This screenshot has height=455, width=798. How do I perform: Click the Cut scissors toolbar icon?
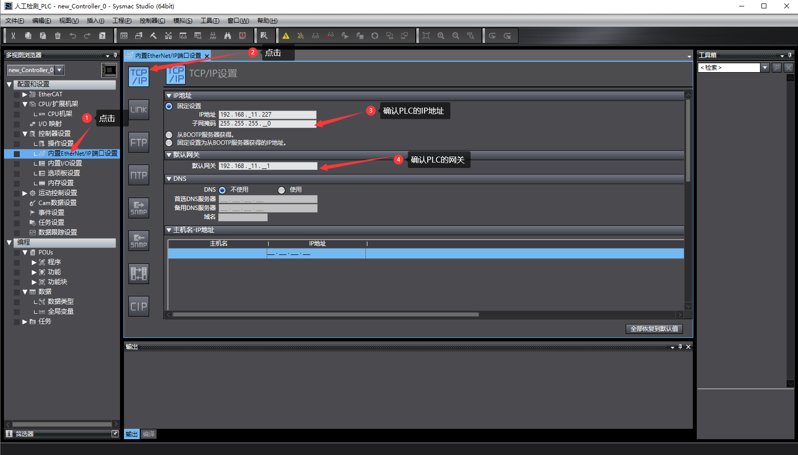[x=13, y=36]
